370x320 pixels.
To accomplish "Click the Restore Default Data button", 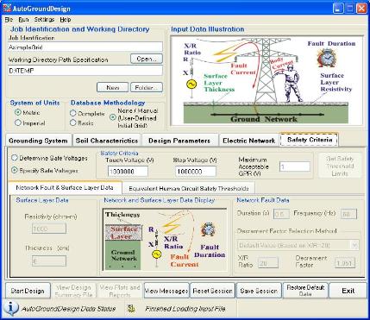I will [305, 291].
